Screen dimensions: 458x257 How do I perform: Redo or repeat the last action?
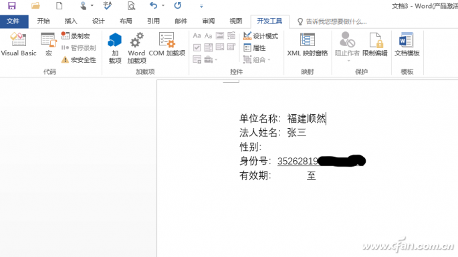pos(178,5)
